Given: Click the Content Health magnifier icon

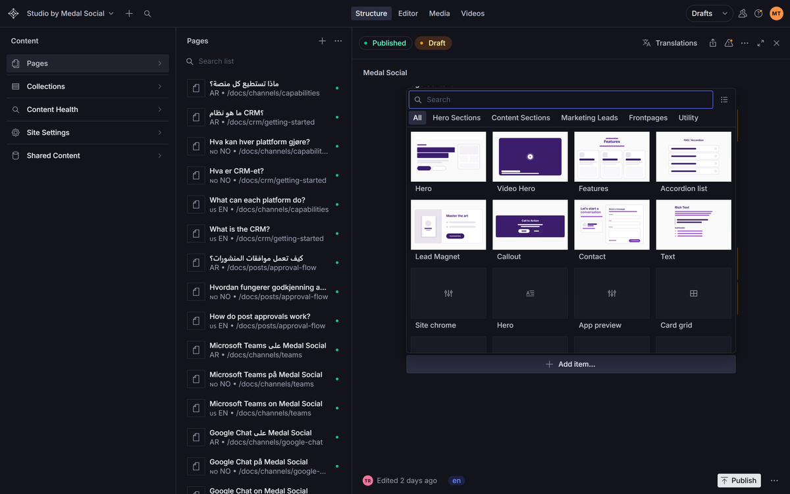Looking at the screenshot, I should pyautogui.click(x=16, y=109).
